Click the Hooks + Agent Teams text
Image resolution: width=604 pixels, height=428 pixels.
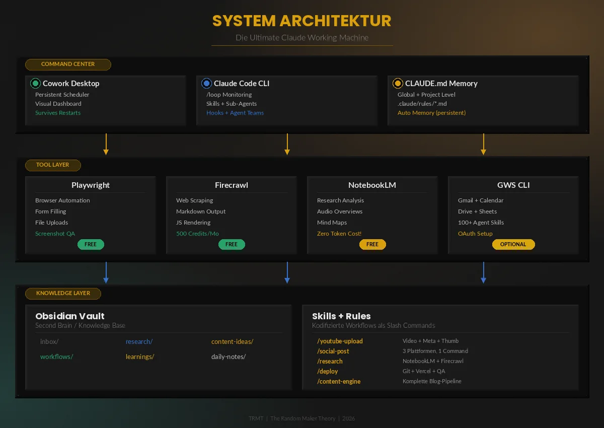235,113
